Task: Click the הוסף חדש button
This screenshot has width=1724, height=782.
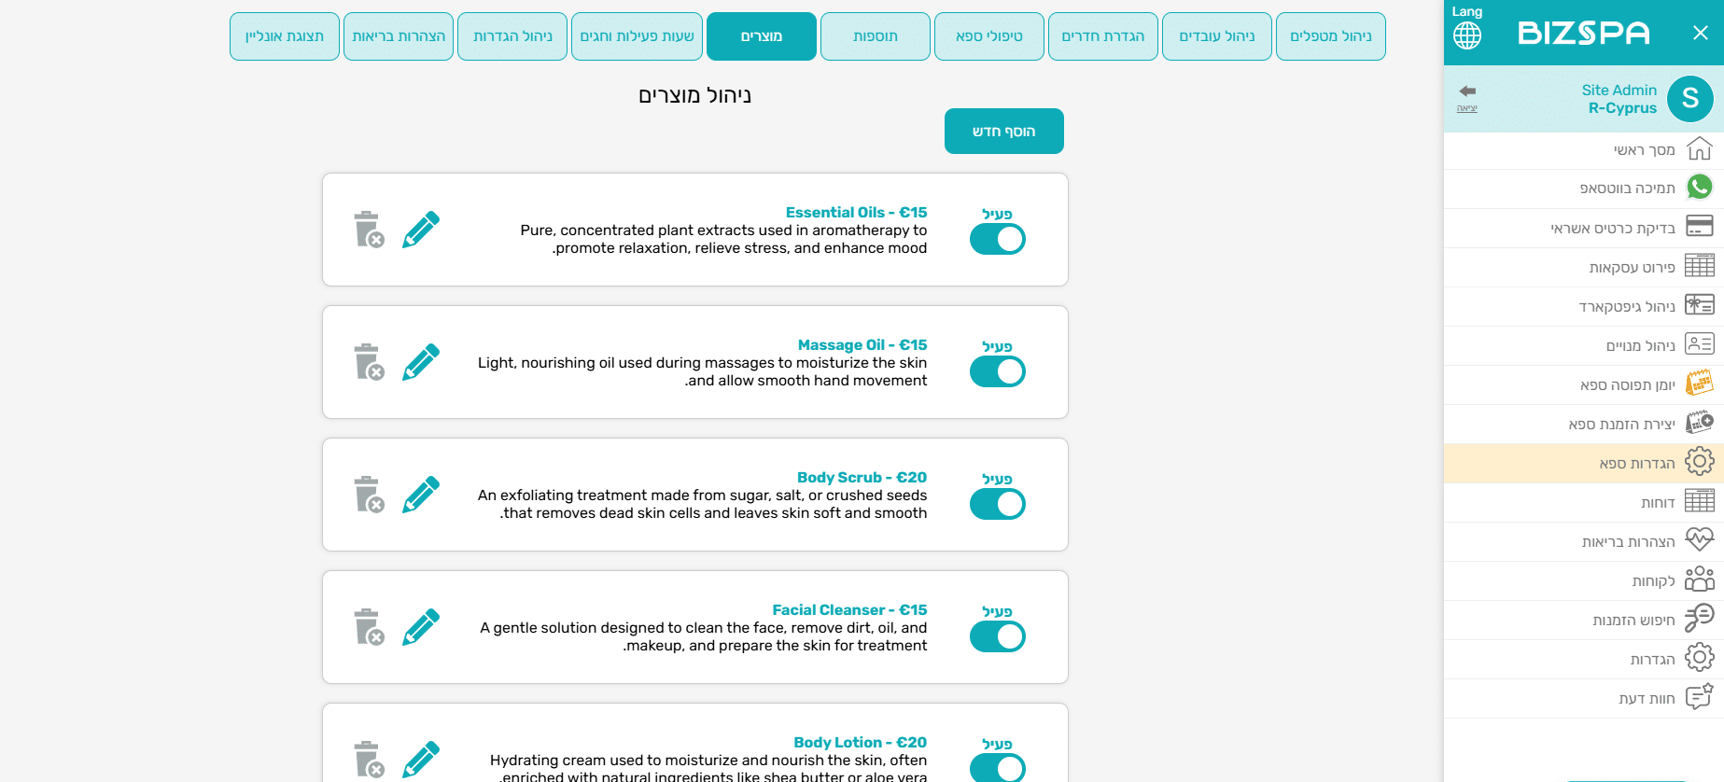Action: pyautogui.click(x=1003, y=132)
